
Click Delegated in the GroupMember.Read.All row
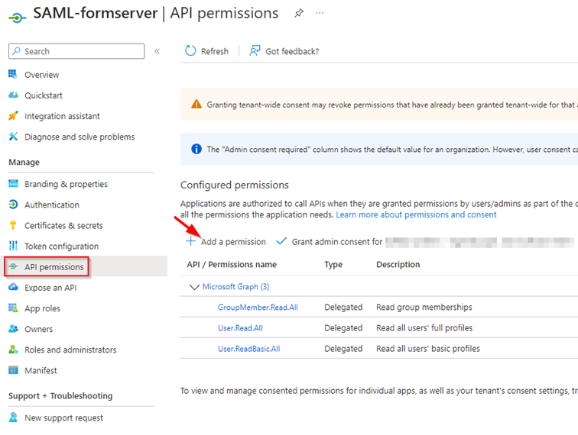click(x=343, y=308)
